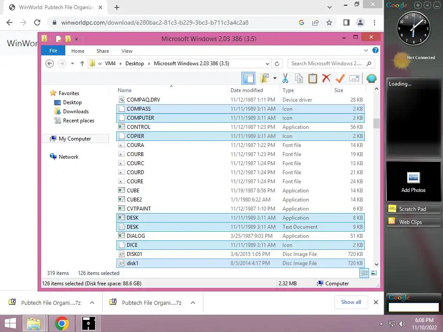443x332 pixels.
Task: Open Recent places in navigation pane
Action: (79, 121)
